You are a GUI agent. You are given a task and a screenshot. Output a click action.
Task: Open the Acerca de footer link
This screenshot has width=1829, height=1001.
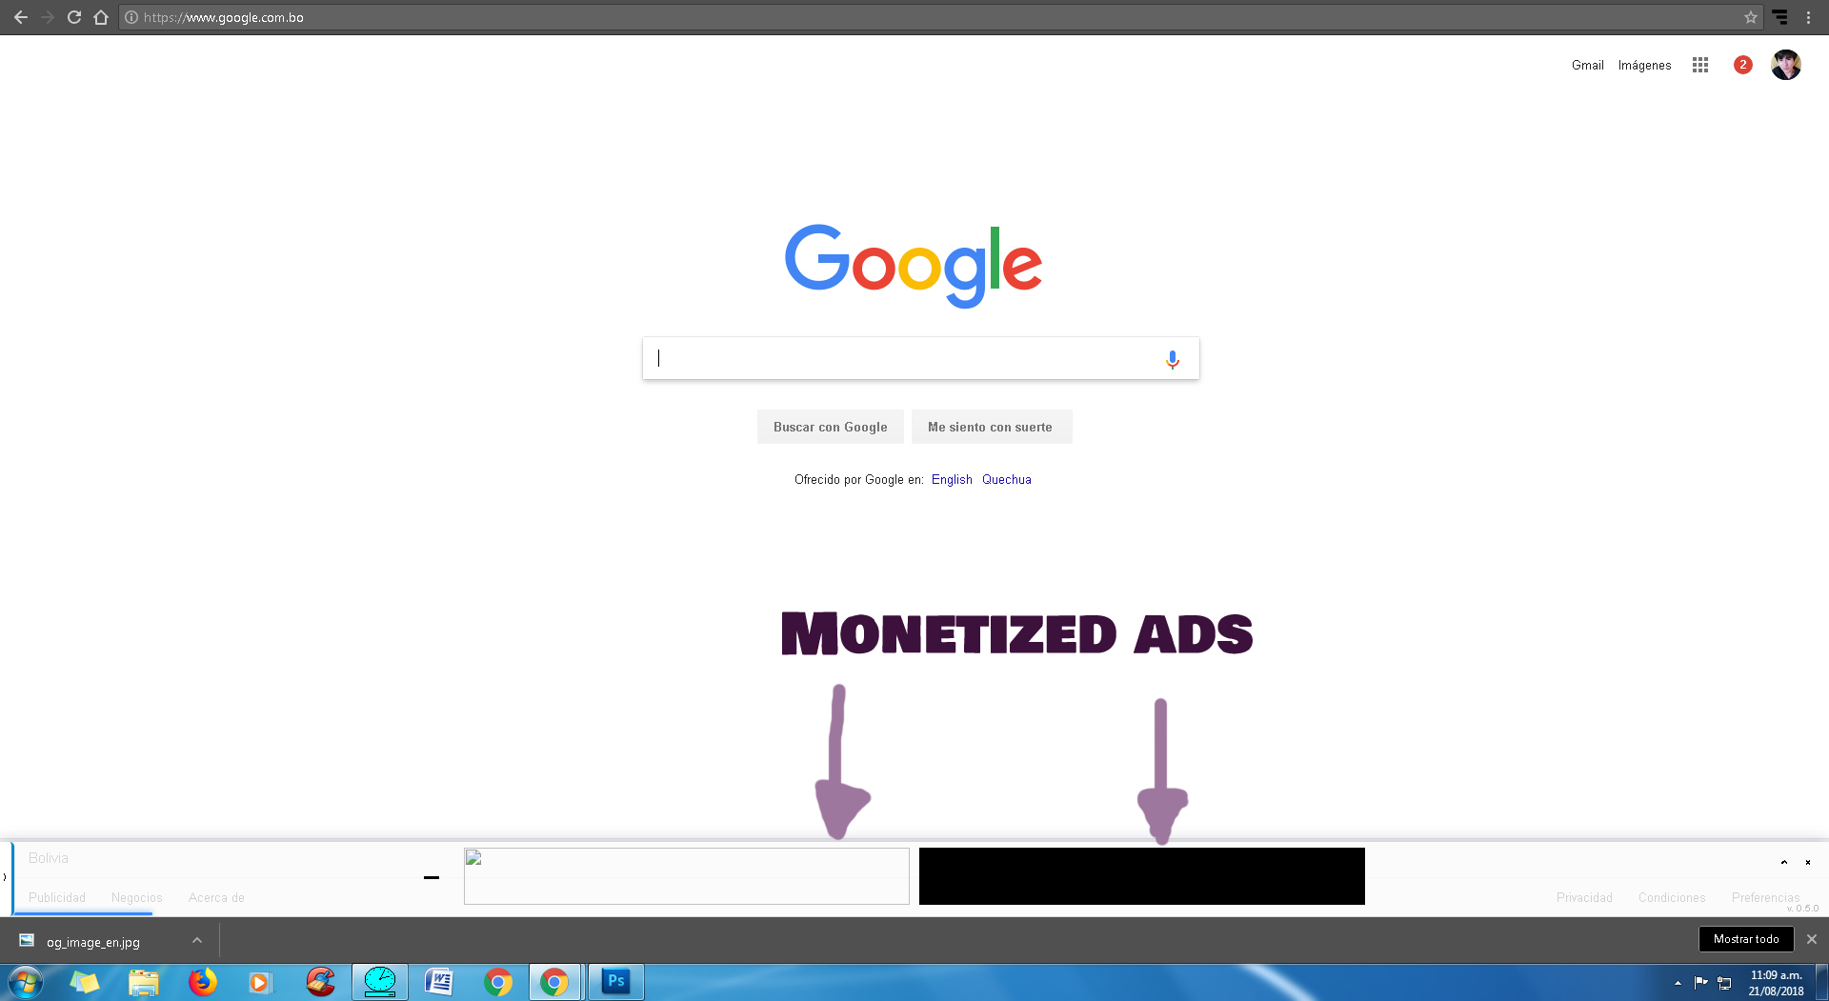[x=216, y=897]
